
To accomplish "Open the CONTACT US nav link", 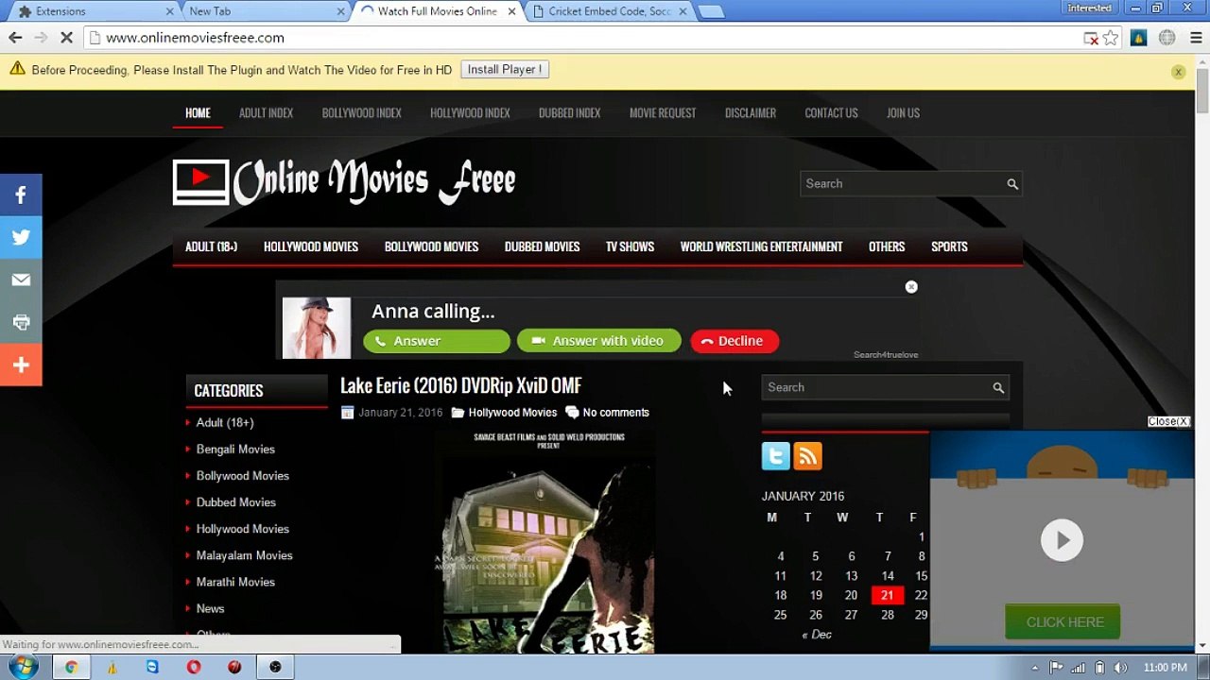I will click(831, 112).
